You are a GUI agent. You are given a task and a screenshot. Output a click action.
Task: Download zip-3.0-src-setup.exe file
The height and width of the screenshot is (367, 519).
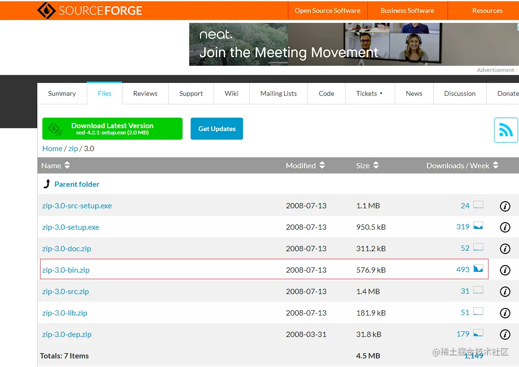click(77, 206)
